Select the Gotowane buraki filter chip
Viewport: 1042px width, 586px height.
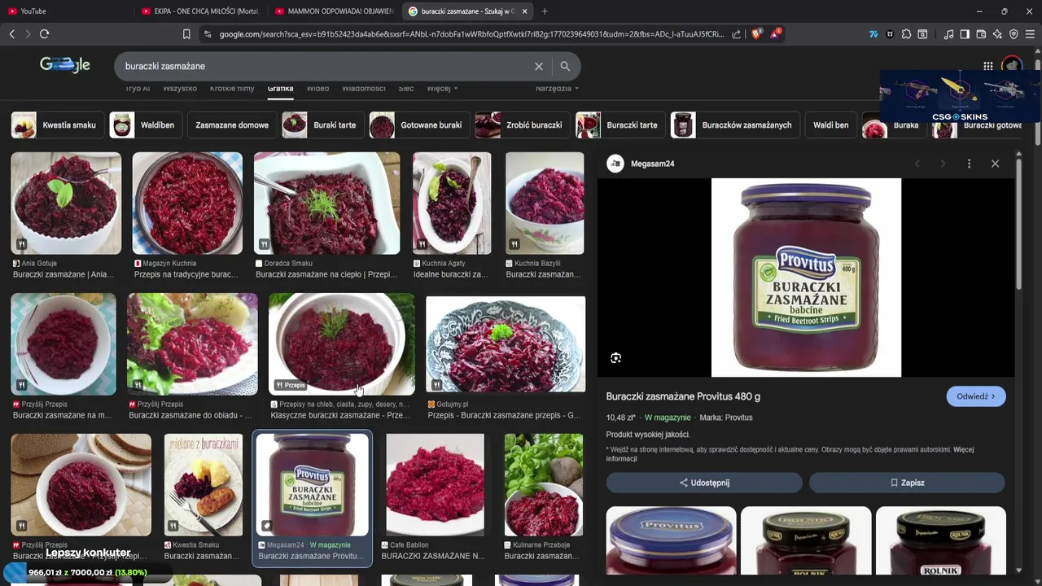tap(419, 125)
